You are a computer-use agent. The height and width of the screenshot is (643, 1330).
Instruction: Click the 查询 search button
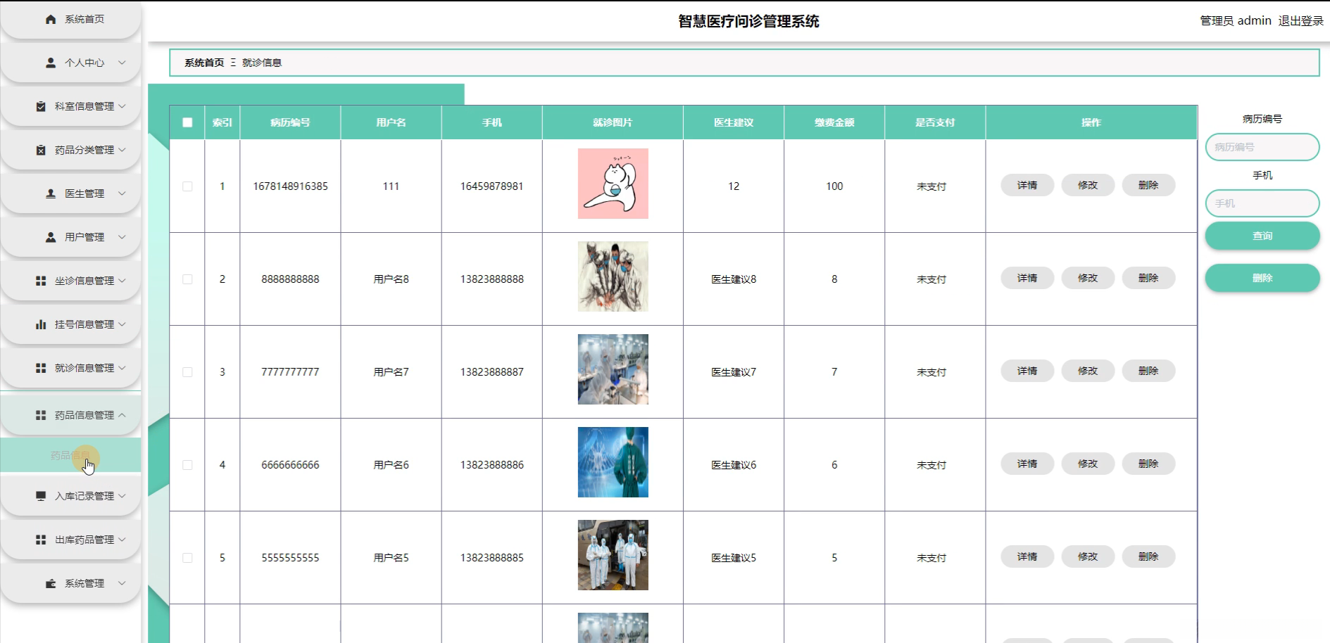click(1262, 236)
